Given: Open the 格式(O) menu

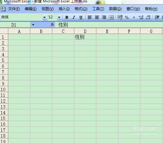Looking at the screenshot, I should click(81, 9).
